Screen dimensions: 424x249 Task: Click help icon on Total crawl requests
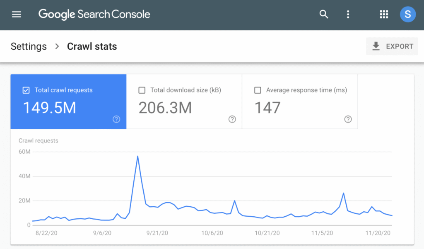tap(116, 119)
